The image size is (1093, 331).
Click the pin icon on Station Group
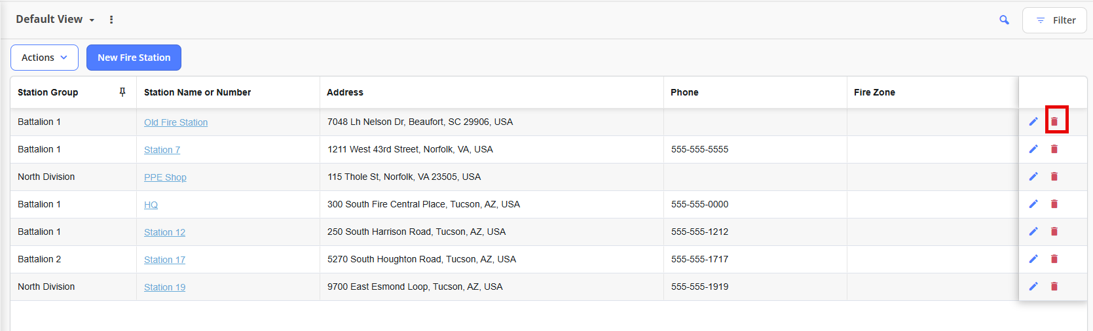point(122,92)
